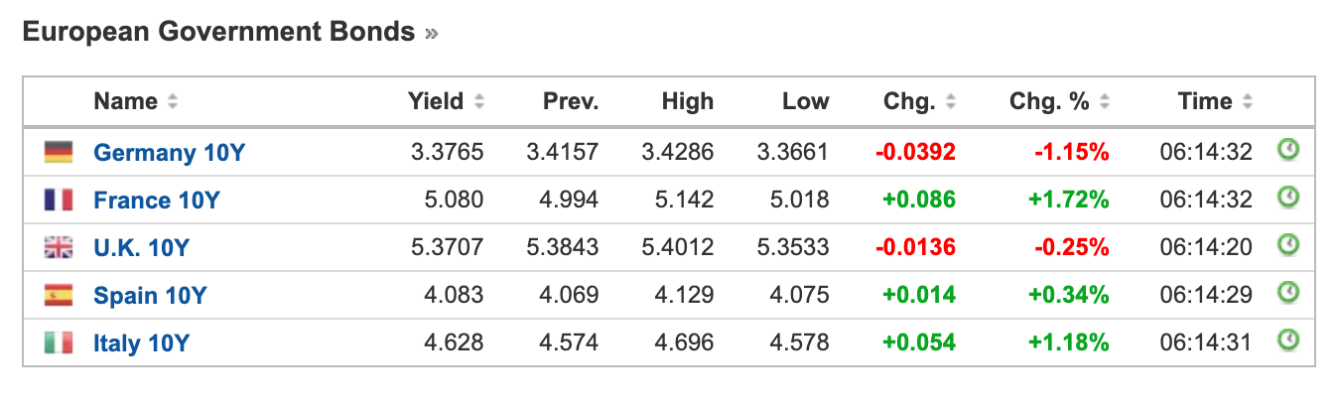The image size is (1338, 407).
Task: Click the clock icon for Italy 10Y
Action: [1287, 341]
